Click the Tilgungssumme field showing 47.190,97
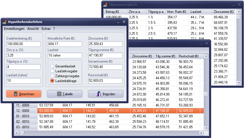Screen dimensions: 245x138 pos(105,55)
